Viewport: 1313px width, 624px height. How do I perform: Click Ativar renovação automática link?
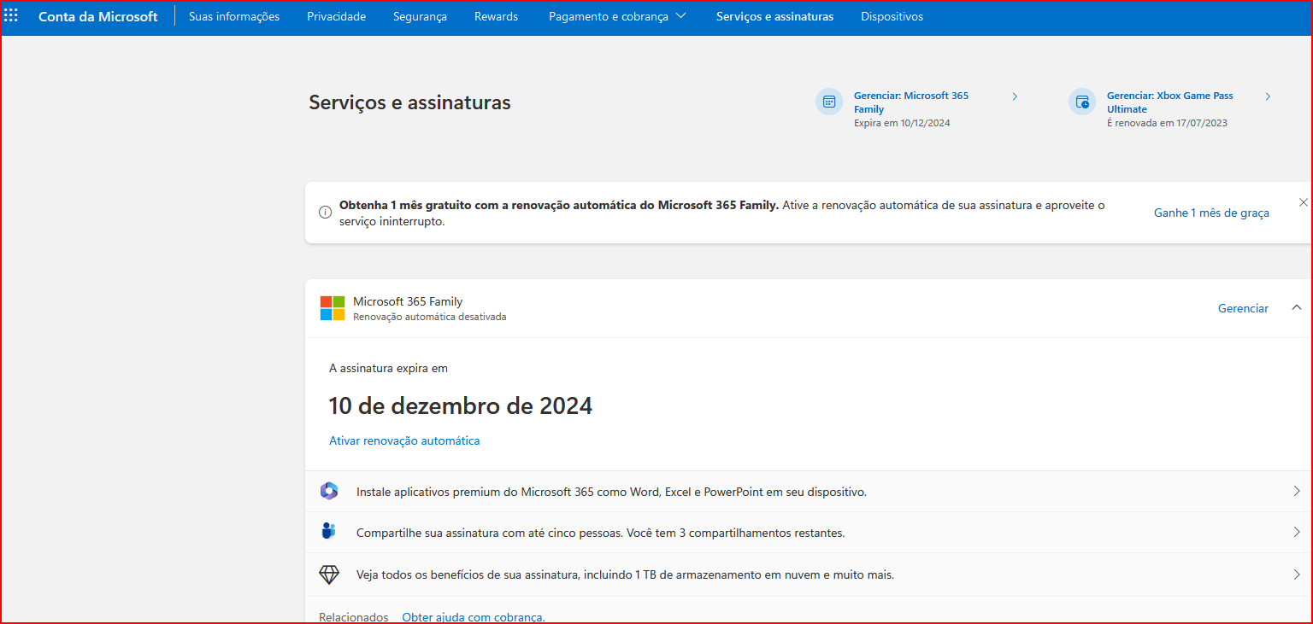click(404, 440)
